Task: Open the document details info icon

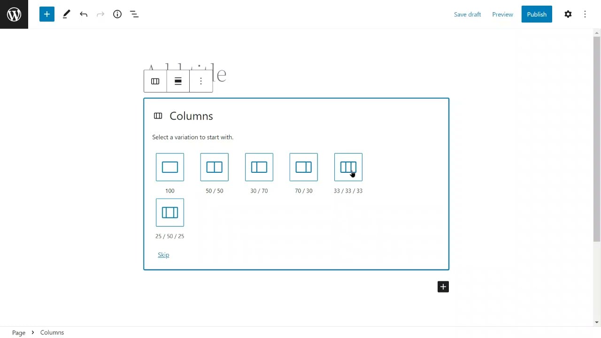Action: pyautogui.click(x=117, y=14)
